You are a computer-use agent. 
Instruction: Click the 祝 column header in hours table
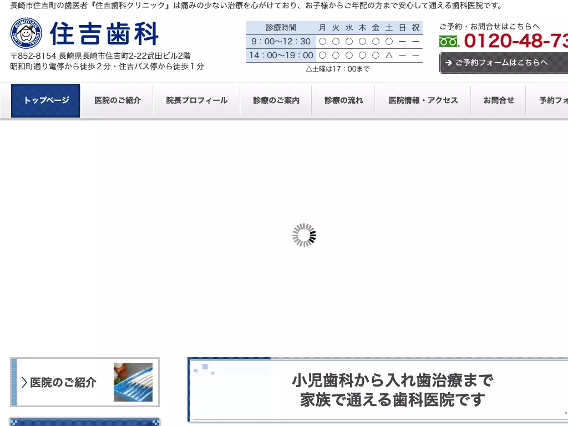point(415,28)
